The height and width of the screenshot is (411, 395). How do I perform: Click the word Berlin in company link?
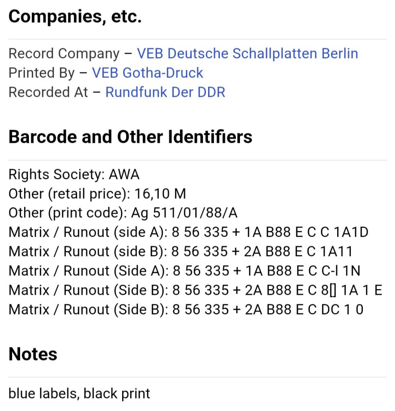(x=340, y=53)
